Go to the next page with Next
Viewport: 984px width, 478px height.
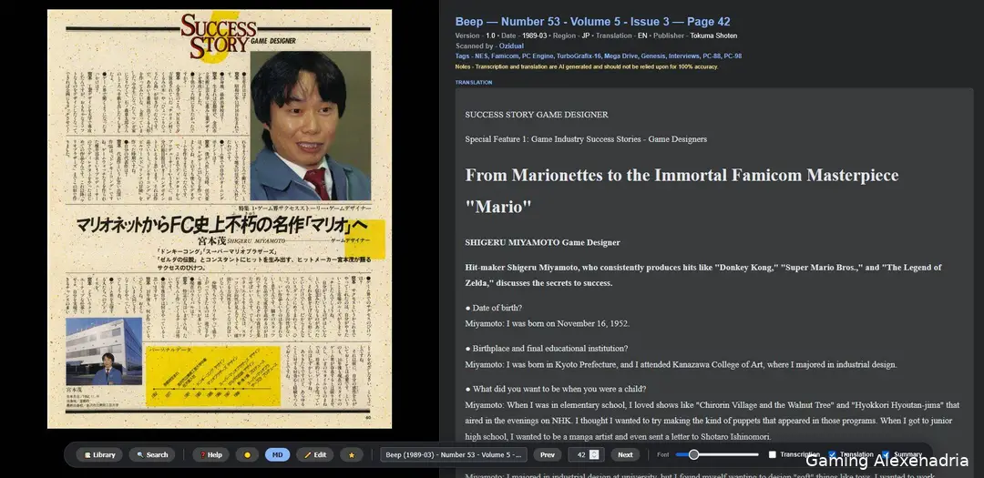[x=625, y=455]
